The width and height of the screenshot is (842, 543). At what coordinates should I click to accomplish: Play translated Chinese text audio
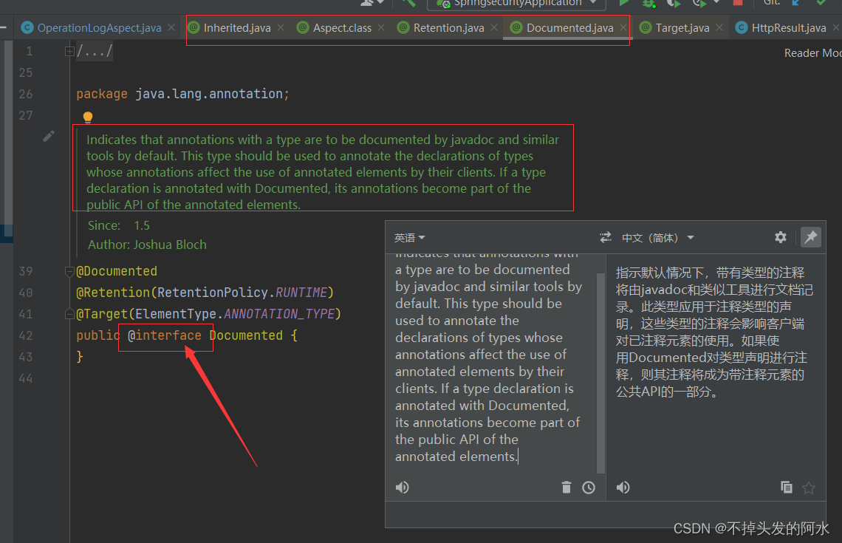pyautogui.click(x=623, y=487)
